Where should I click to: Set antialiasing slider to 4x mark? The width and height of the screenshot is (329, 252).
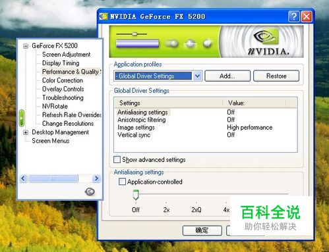coord(226,210)
